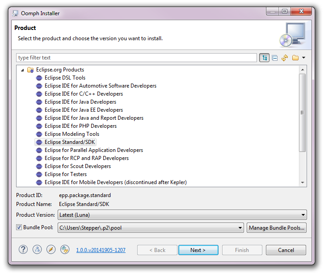The height and width of the screenshot is (273, 324).
Task: Select Eclipse IDE for Mobile Developers entry
Action: (116, 182)
